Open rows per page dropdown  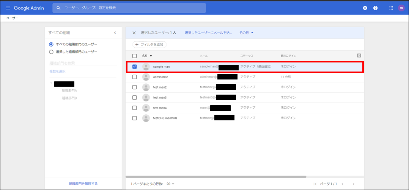coord(170,184)
